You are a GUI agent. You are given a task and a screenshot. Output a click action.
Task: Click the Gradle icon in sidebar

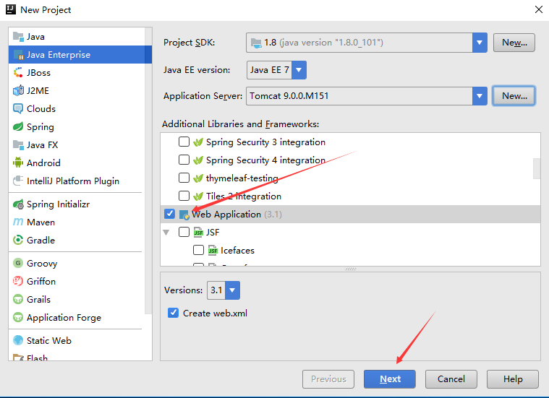(x=18, y=241)
